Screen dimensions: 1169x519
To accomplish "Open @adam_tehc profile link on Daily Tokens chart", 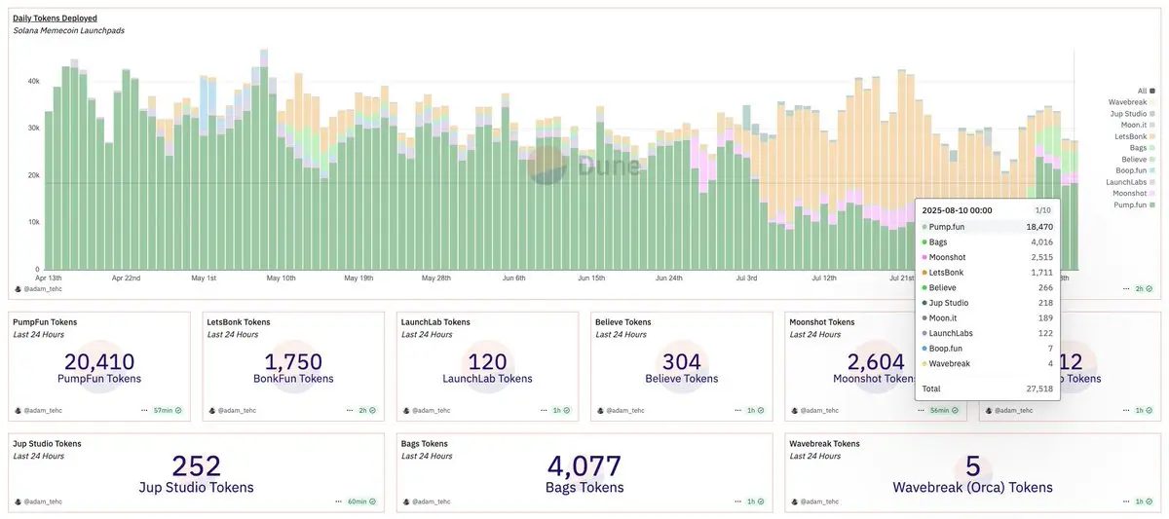I will (x=43, y=290).
